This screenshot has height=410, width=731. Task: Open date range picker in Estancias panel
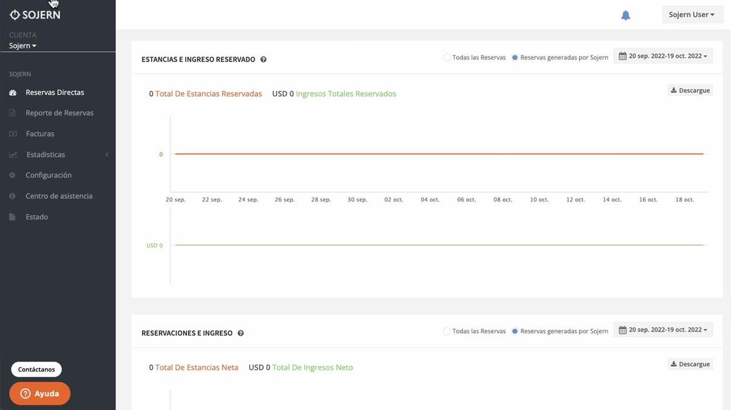click(663, 56)
